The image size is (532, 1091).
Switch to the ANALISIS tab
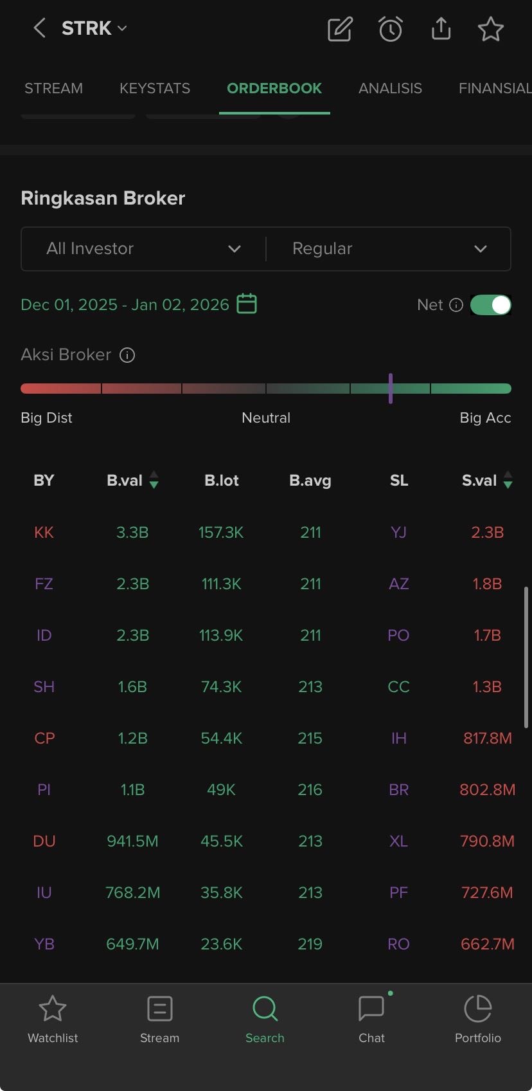390,88
